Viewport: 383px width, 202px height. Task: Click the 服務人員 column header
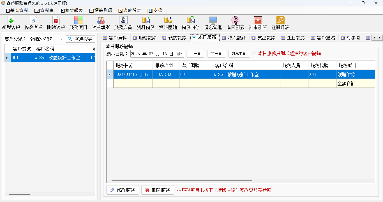(x=294, y=65)
